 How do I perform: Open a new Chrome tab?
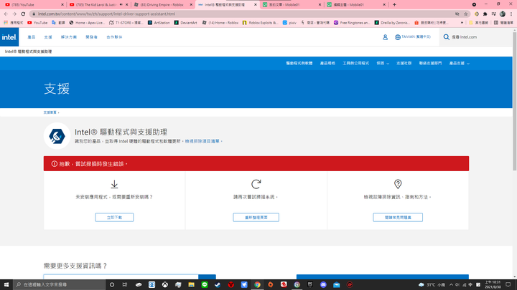click(x=394, y=4)
